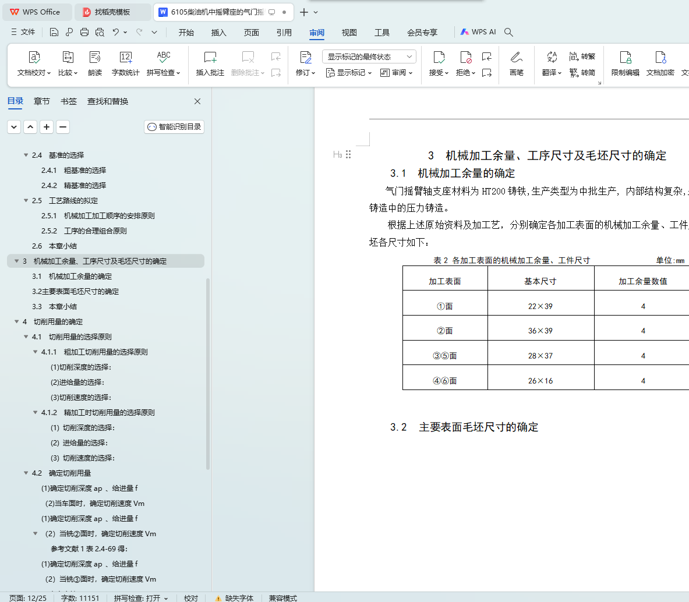Collapse the 2.4 基准的选择 node
Viewport: 689px width, 602px height.
tap(26, 155)
